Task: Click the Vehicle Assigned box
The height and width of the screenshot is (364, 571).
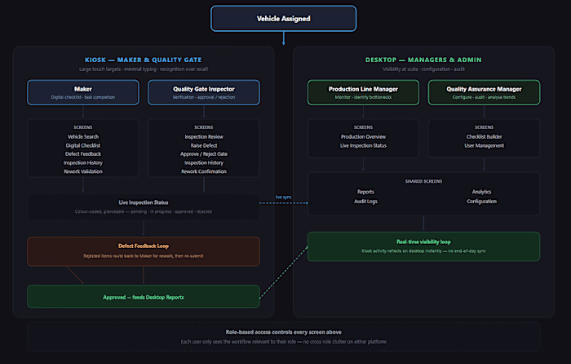Action: click(283, 19)
